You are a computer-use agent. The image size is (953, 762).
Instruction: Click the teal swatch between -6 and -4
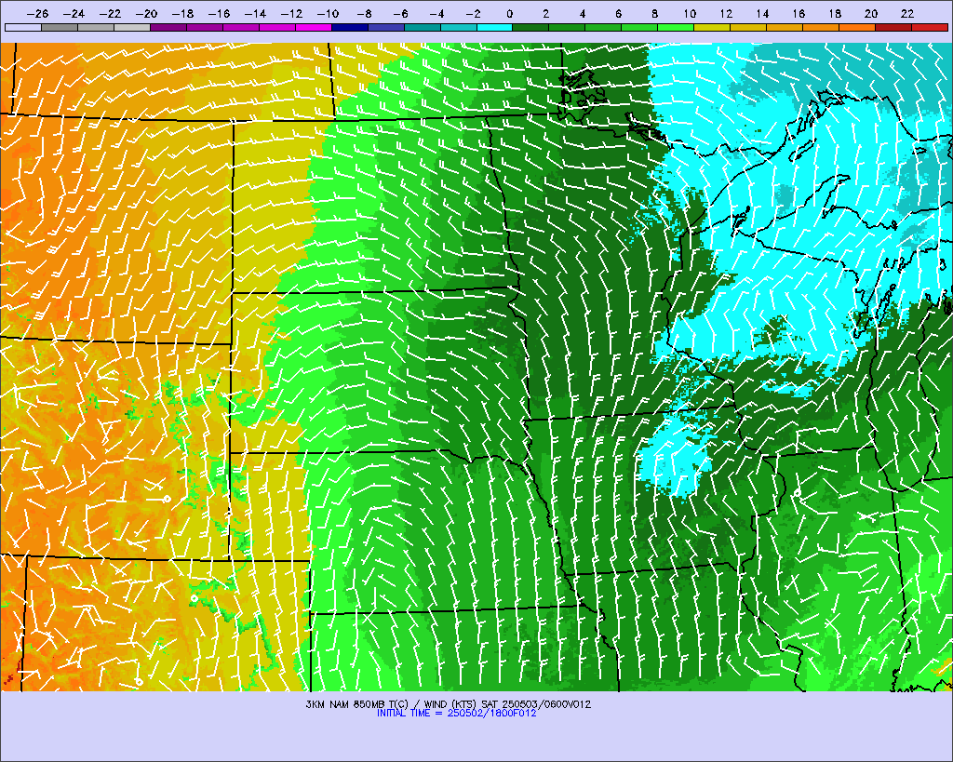[x=423, y=27]
